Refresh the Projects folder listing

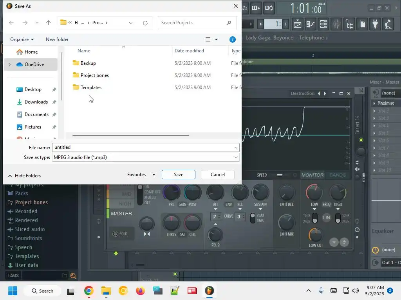point(145,23)
